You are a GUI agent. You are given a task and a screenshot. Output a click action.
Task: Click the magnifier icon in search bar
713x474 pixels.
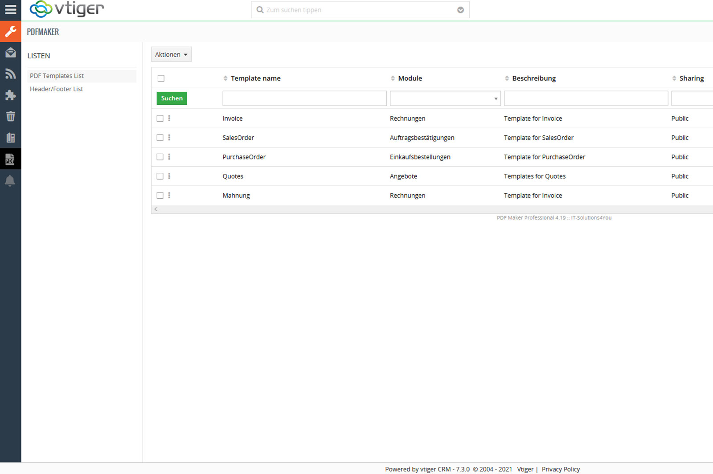pos(260,10)
